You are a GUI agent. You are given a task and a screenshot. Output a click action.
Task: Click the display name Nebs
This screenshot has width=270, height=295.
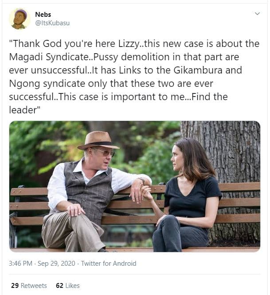click(x=43, y=15)
